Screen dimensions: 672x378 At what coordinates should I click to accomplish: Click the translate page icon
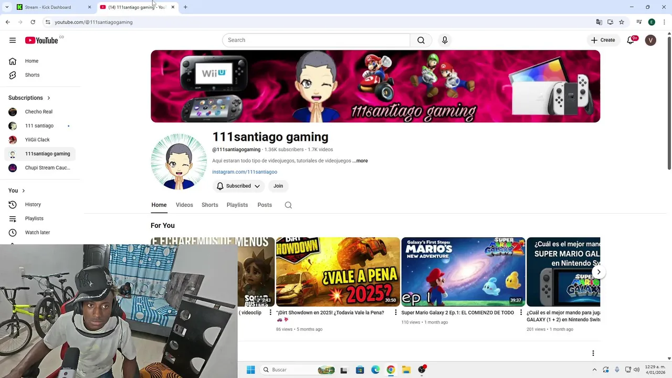(x=599, y=22)
